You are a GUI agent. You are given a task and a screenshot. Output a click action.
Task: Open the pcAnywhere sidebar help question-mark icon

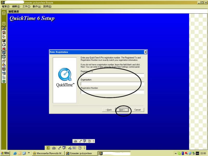(4, 24)
